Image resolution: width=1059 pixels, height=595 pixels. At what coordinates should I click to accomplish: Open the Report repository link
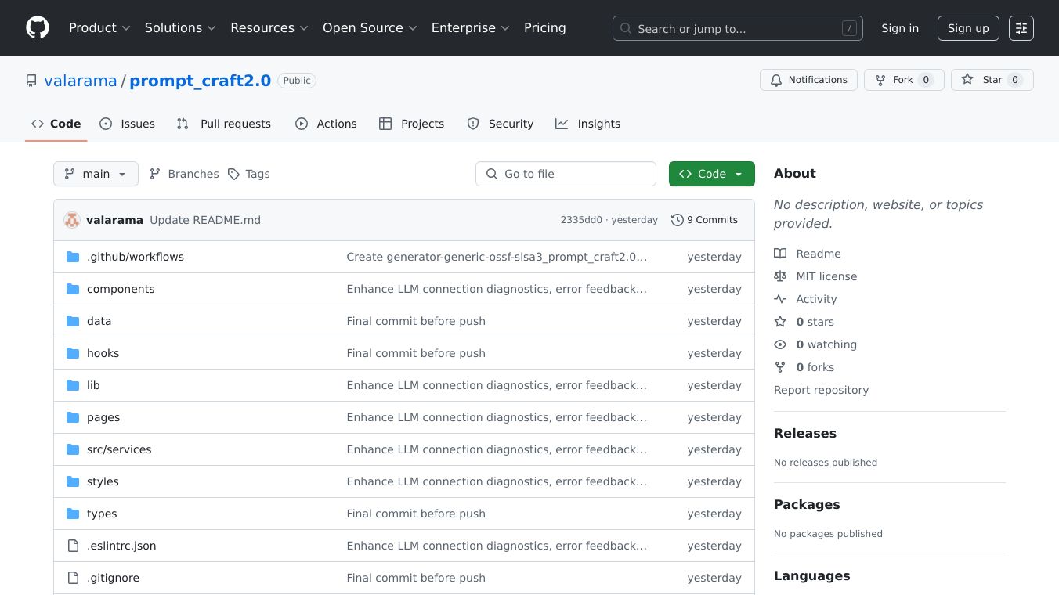tap(821, 390)
